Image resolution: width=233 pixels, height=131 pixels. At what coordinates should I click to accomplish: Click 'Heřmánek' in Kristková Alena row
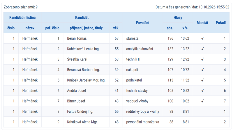pyautogui.click(x=30, y=122)
